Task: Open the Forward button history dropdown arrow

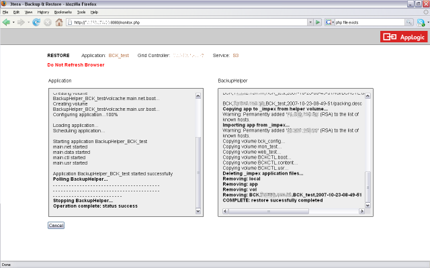Action: pos(28,22)
